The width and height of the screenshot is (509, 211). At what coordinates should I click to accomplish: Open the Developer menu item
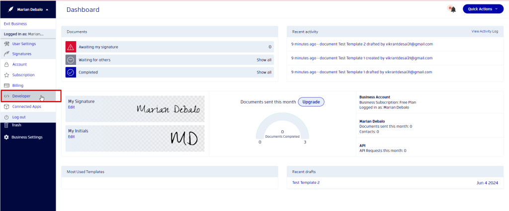[x=21, y=96]
